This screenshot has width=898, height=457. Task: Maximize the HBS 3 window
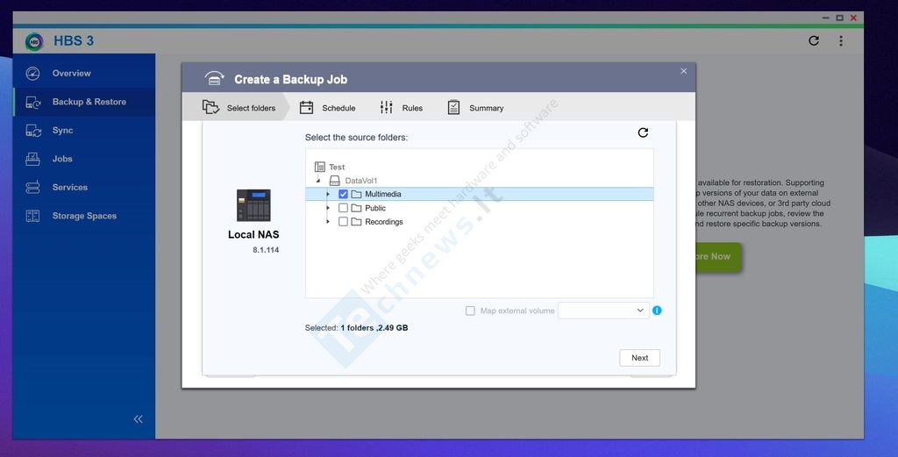pos(839,18)
